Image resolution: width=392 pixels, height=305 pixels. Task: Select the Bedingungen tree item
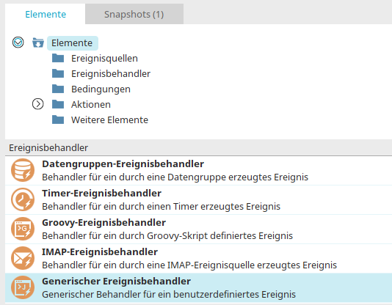(x=101, y=89)
